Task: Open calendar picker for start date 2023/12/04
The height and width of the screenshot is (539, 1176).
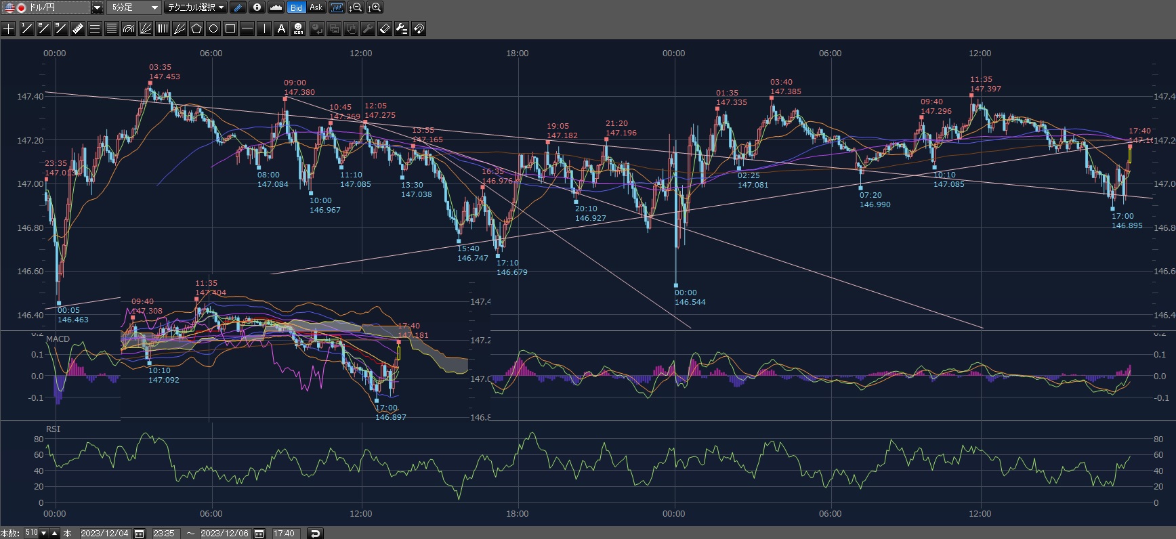Action: tap(140, 534)
